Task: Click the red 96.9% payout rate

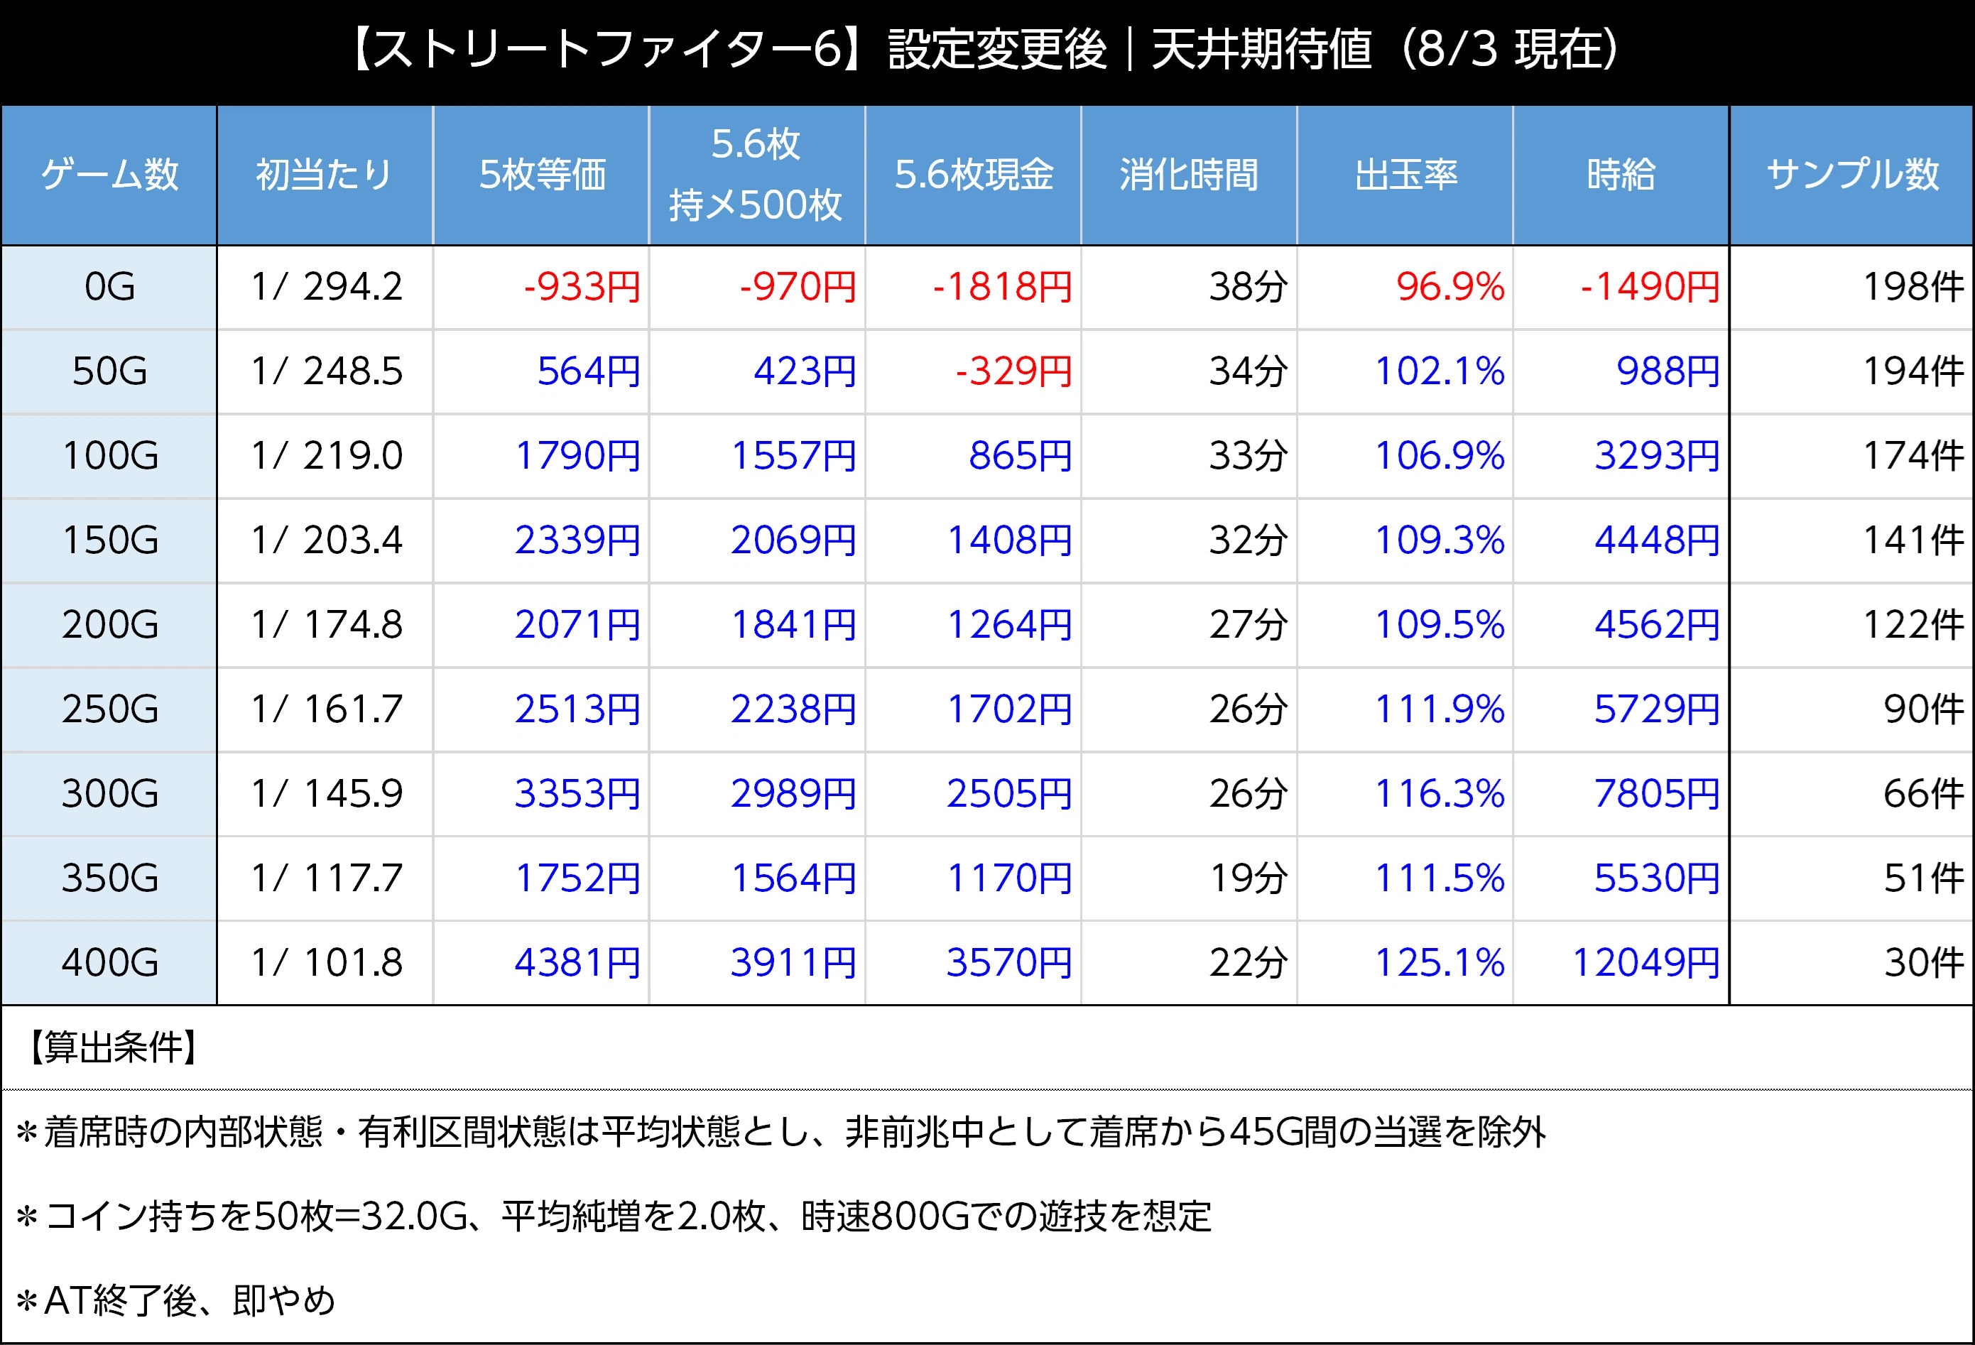Action: pos(1451,287)
